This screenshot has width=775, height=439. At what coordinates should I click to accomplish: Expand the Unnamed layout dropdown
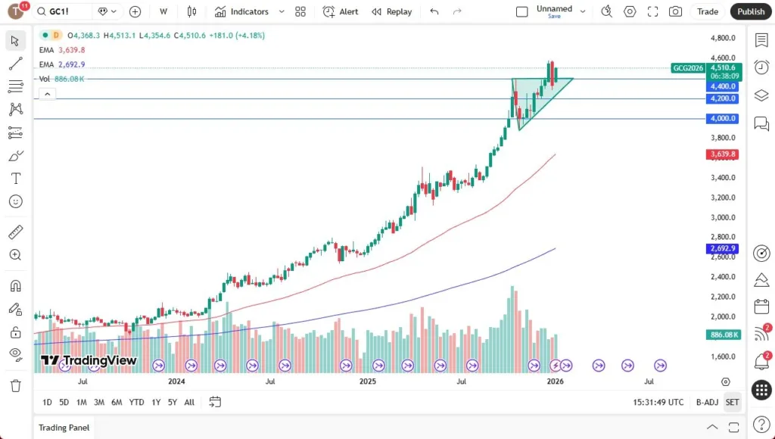pyautogui.click(x=582, y=11)
